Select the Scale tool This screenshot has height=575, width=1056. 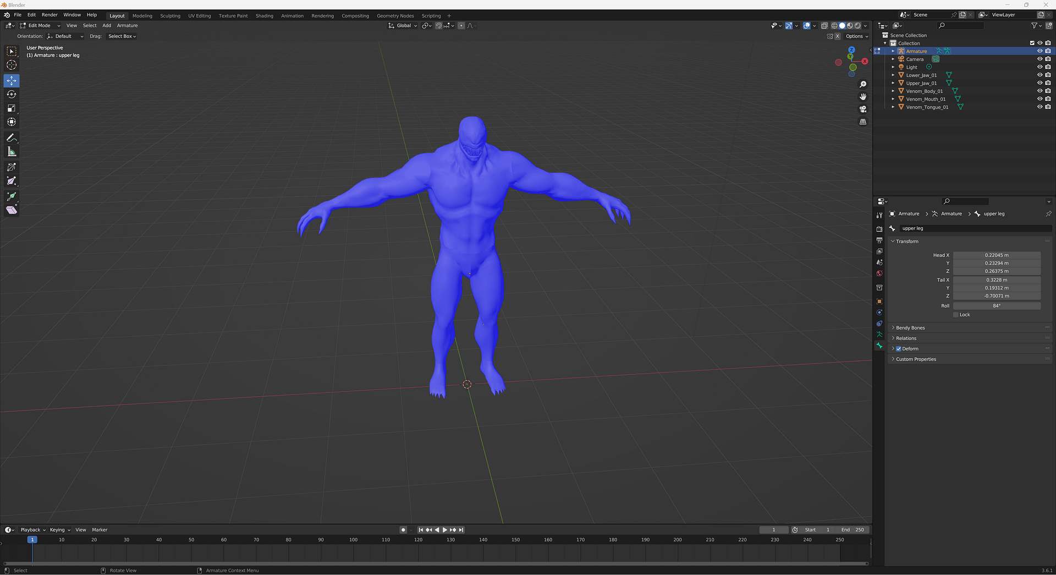point(12,108)
